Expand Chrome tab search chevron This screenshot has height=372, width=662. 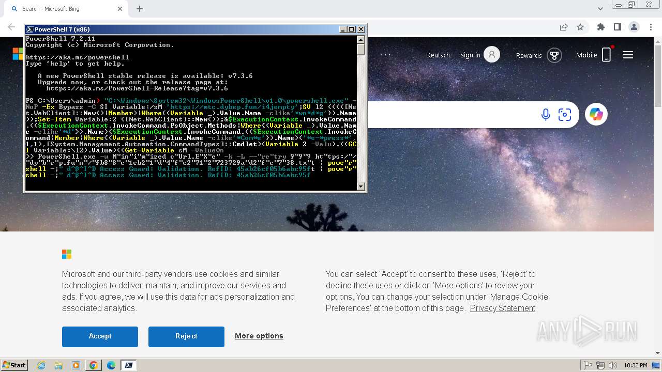pos(600,9)
